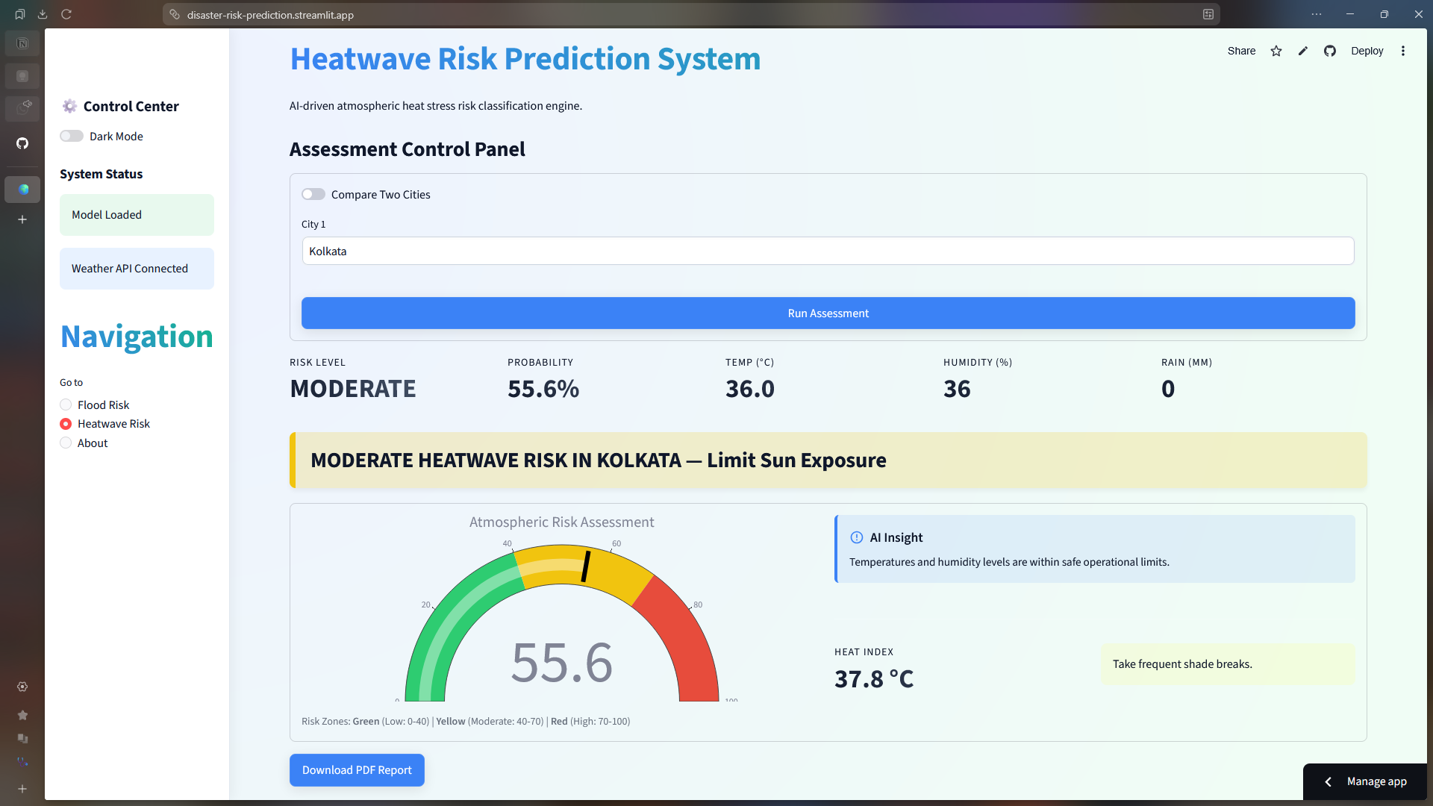Click the bottom plus icon in sidebar
This screenshot has width=1433, height=806.
coord(22,789)
